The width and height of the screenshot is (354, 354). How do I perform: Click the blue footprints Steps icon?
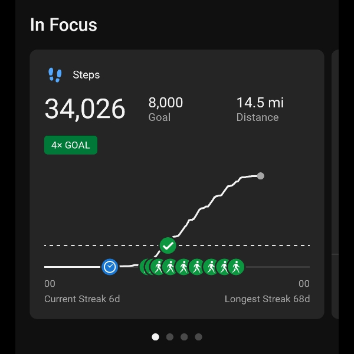55,75
